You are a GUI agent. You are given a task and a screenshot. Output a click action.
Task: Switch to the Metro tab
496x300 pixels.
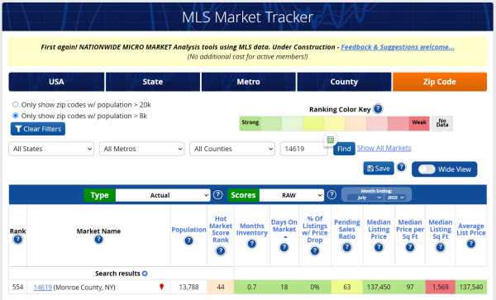click(x=249, y=82)
